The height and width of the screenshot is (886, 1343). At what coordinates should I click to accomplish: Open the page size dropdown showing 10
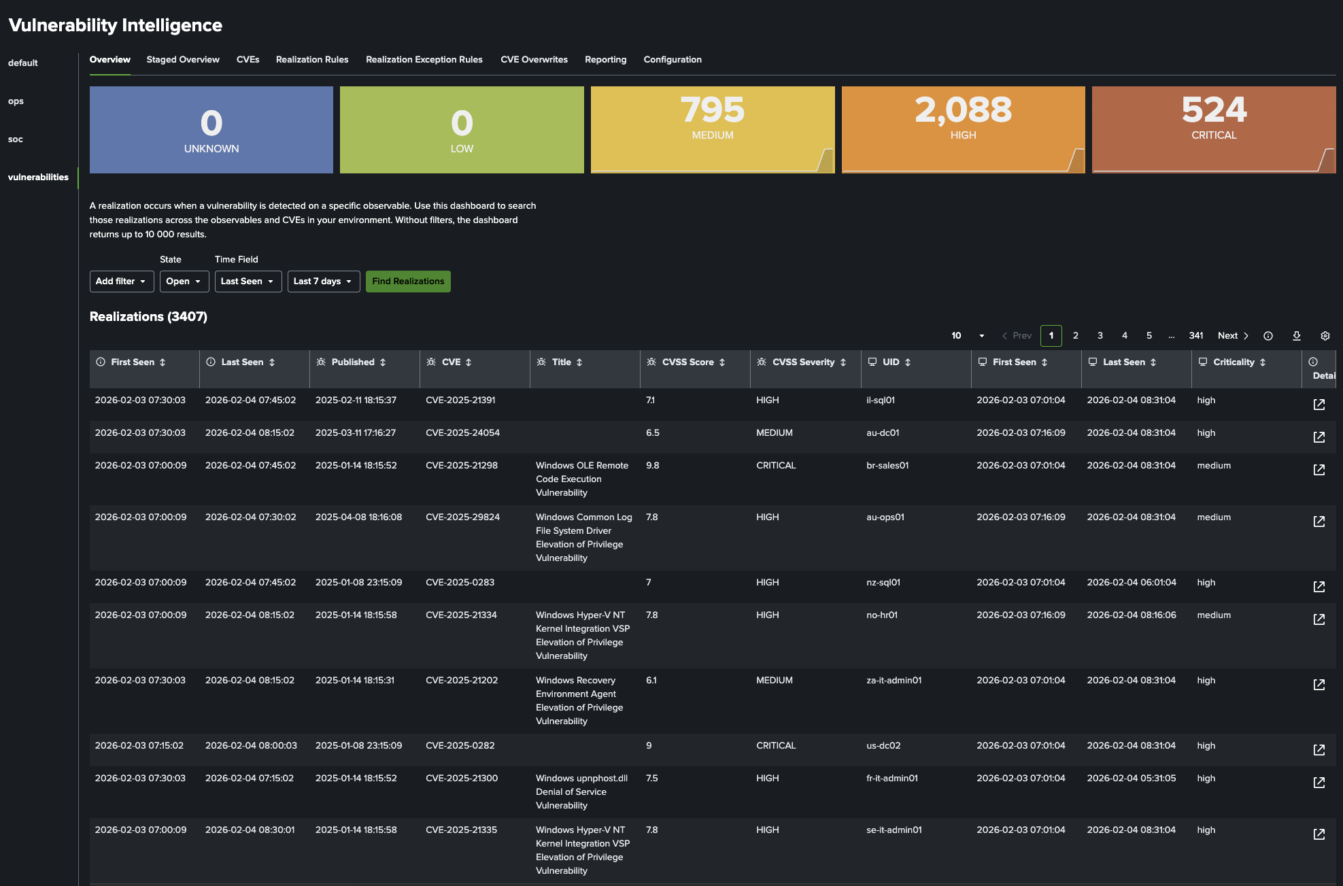tap(966, 335)
